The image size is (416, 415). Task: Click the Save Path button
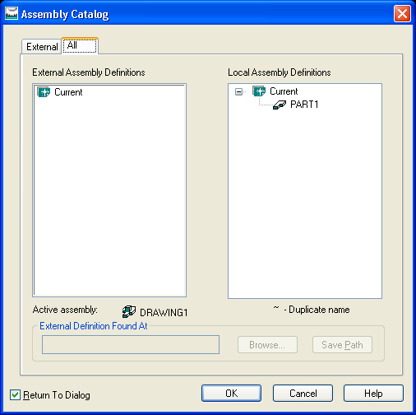(342, 345)
